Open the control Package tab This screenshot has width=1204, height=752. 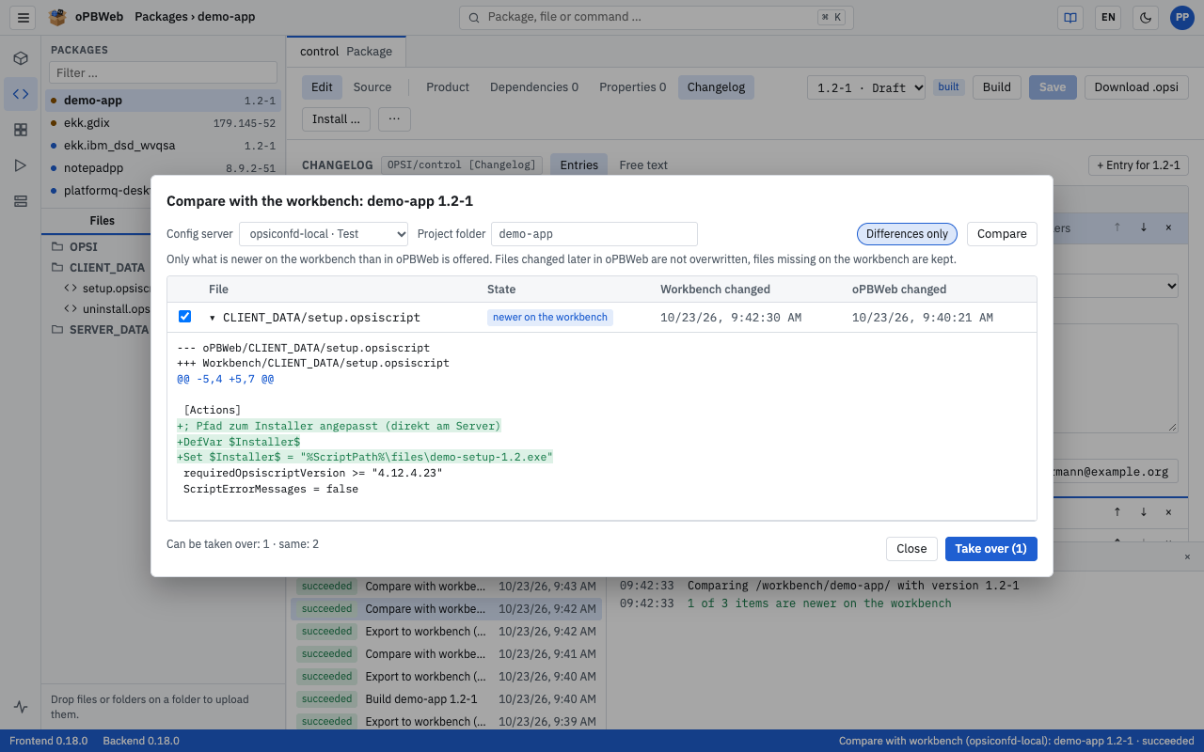click(346, 52)
